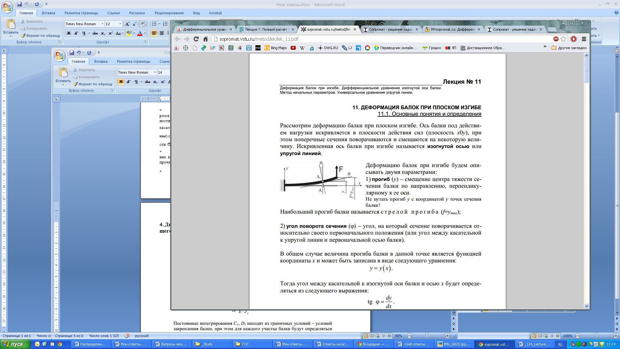Click redo arrow in second Word window toolbar
Viewport: 620px width, 349px height.
click(x=89, y=53)
